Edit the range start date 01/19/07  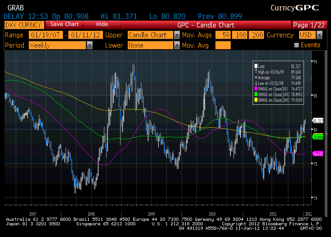click(x=45, y=35)
